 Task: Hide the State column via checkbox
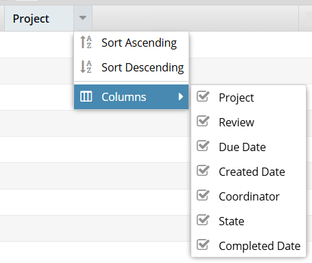click(203, 220)
